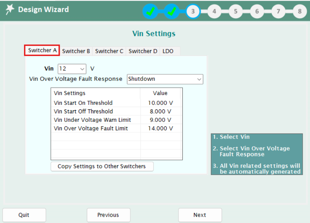310x223 pixels.
Task: Switch to the Switcher B tab
Action: 76,51
